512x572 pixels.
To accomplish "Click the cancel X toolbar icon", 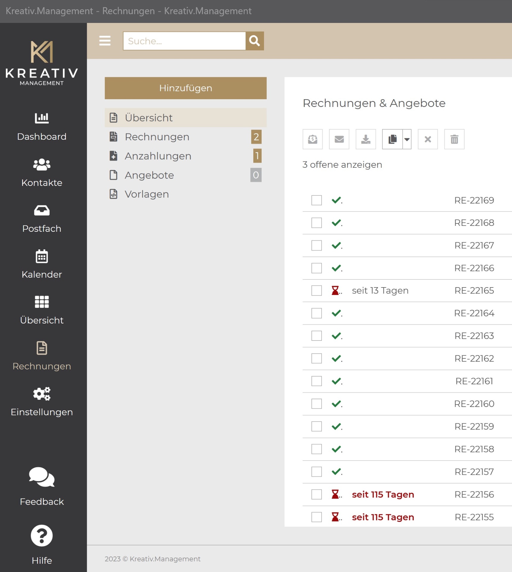I will (x=427, y=139).
